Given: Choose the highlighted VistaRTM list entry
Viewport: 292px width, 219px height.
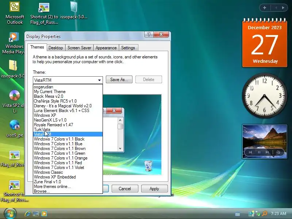Looking at the screenshot, I should (68, 134).
